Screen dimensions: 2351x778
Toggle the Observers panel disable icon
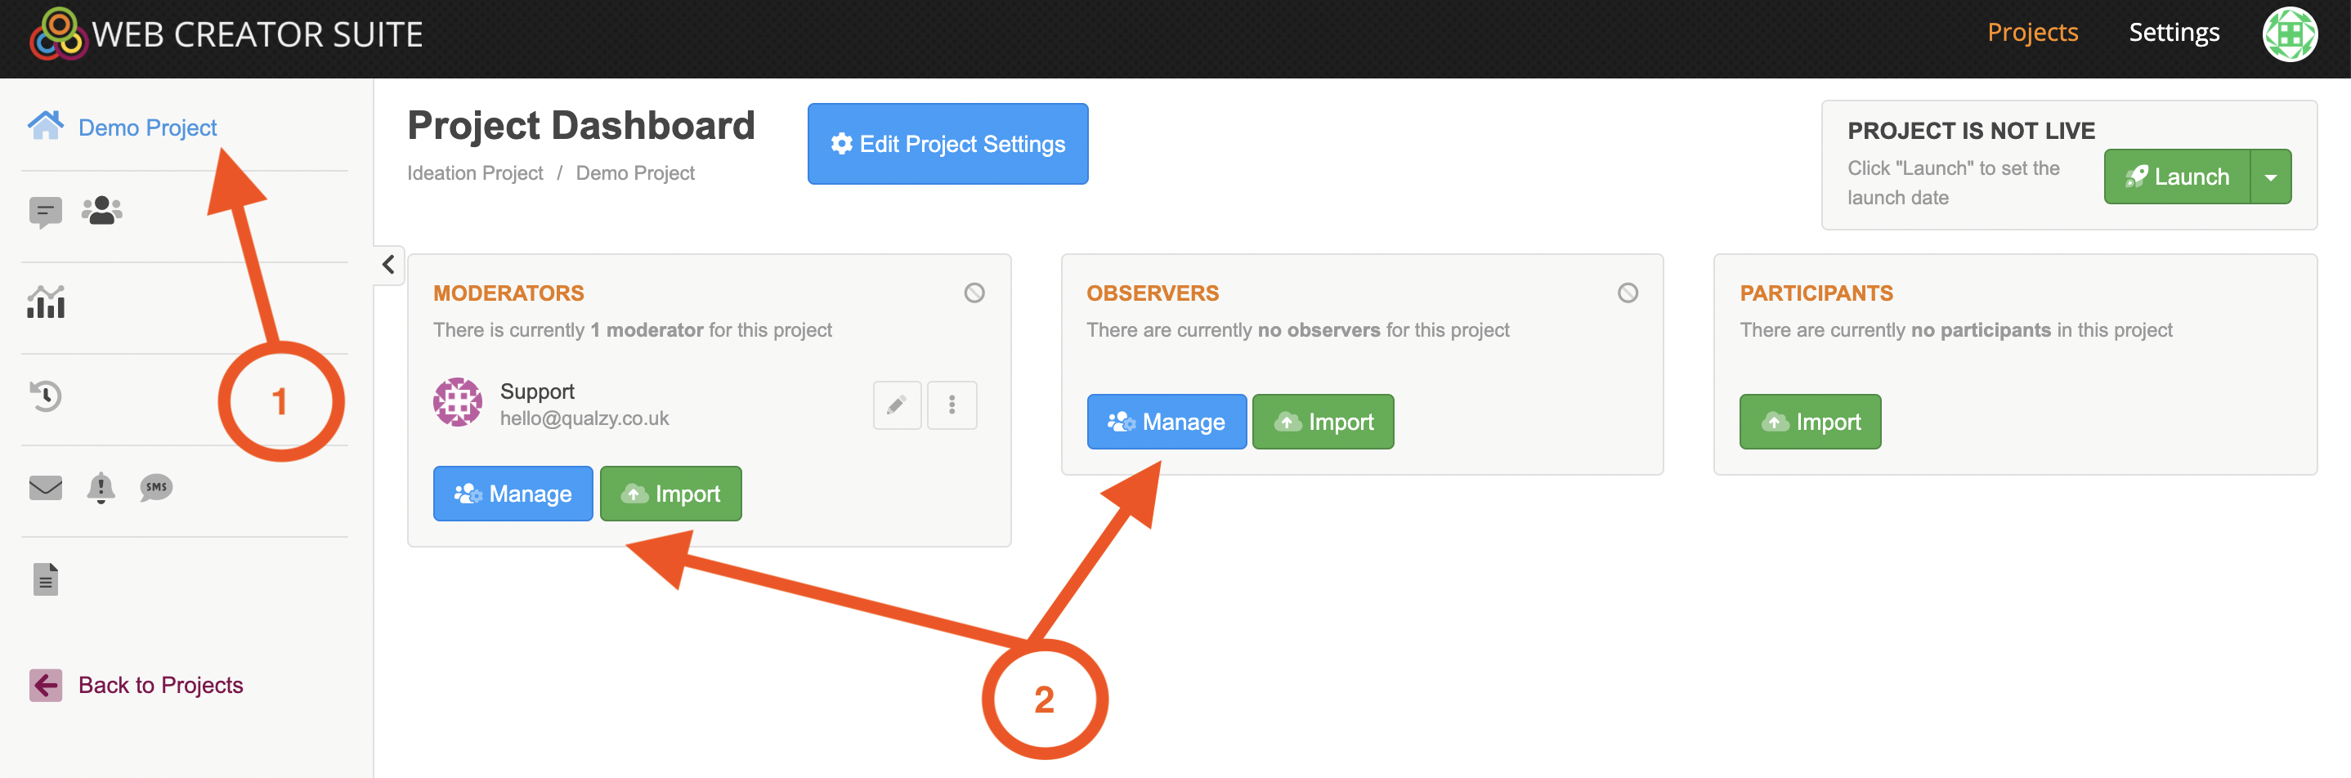(x=1628, y=293)
